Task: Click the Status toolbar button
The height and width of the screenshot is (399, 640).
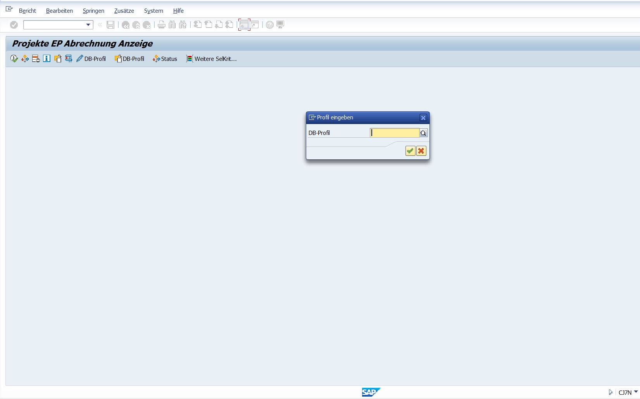Action: tap(165, 59)
